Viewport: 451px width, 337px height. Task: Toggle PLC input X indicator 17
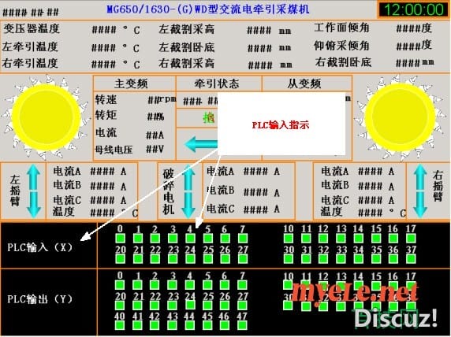tap(411, 238)
